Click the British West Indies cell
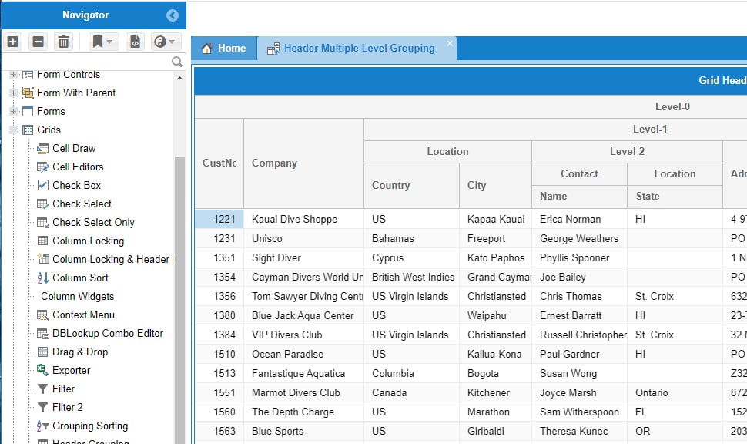This screenshot has width=747, height=444. (x=411, y=277)
